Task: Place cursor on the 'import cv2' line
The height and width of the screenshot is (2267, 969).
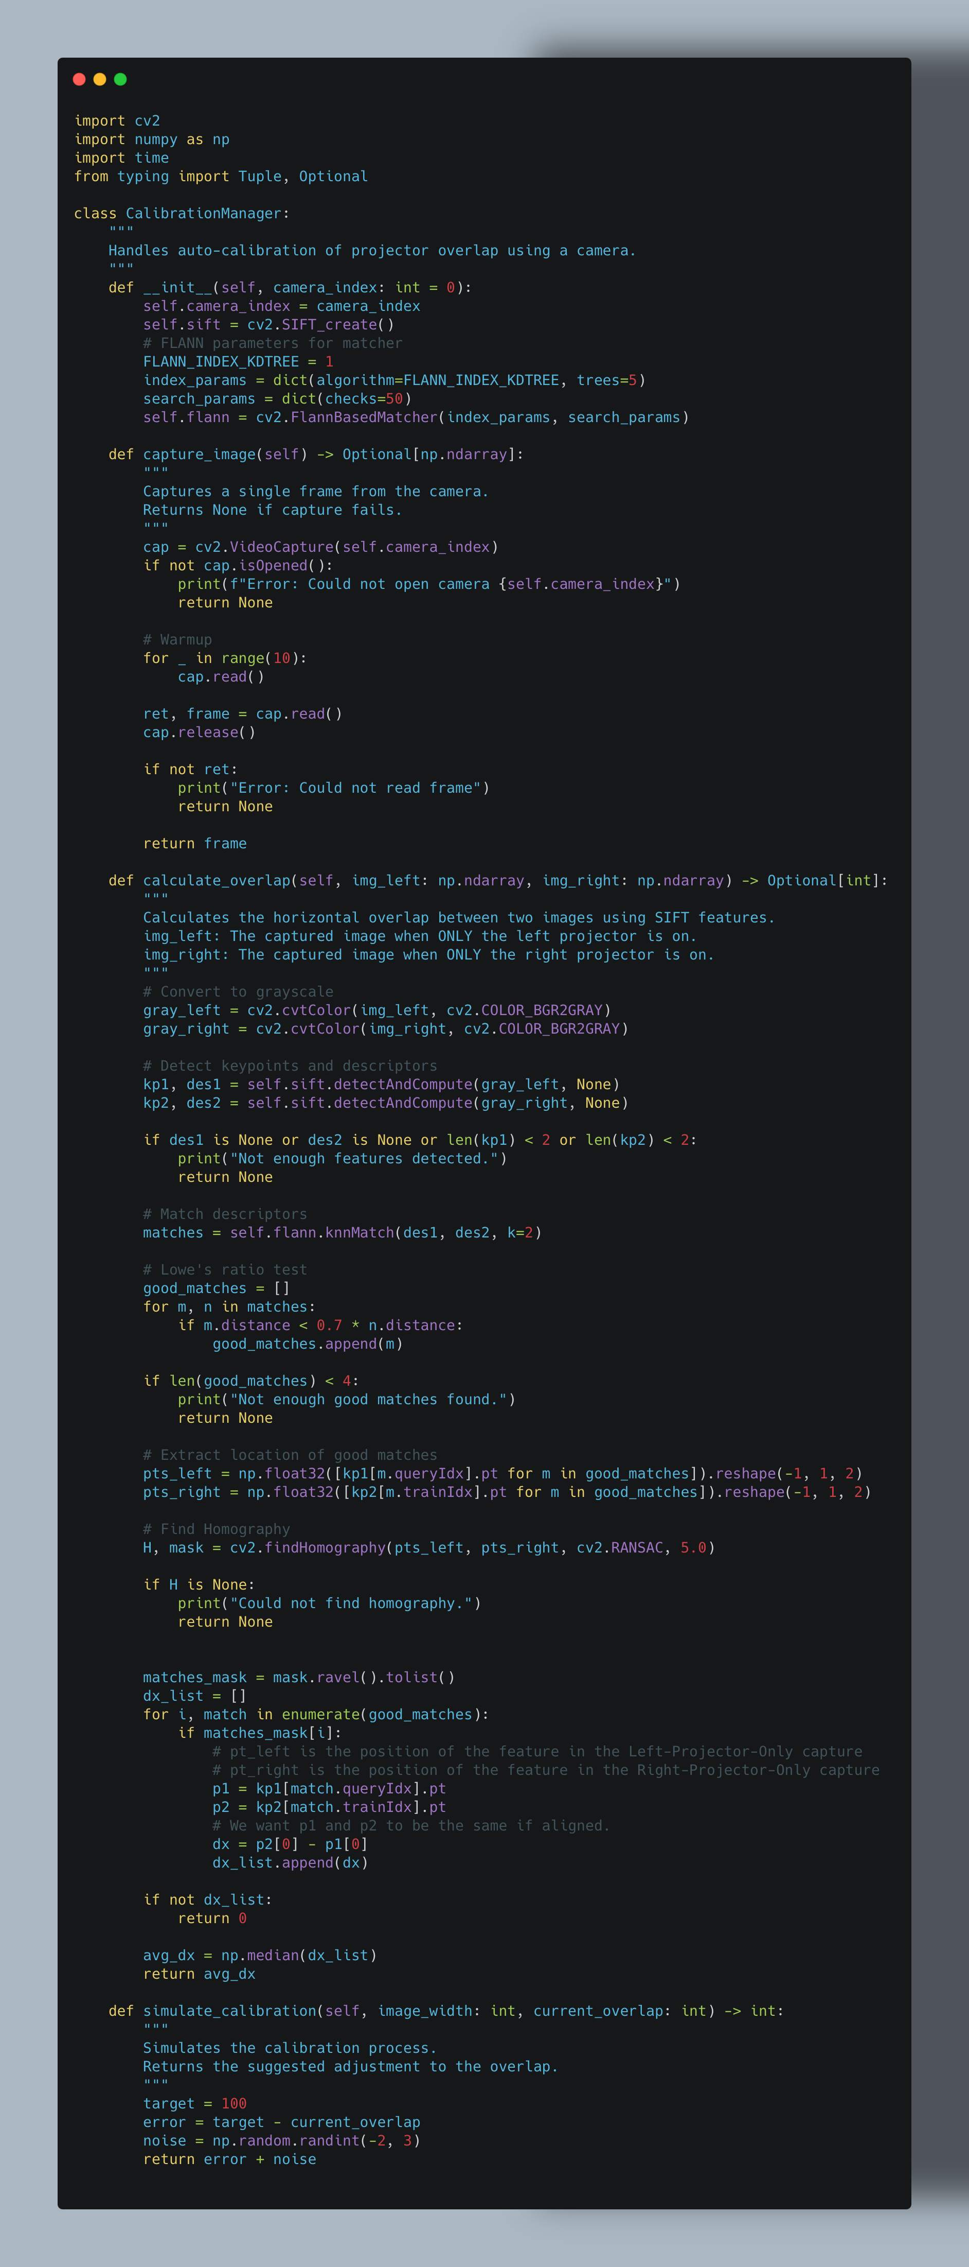Action: [x=117, y=120]
